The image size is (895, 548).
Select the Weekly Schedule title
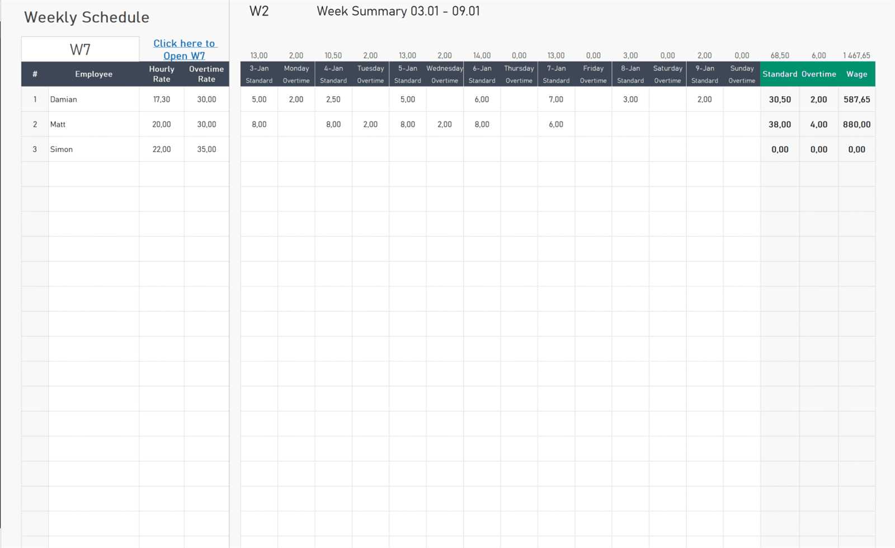point(87,17)
